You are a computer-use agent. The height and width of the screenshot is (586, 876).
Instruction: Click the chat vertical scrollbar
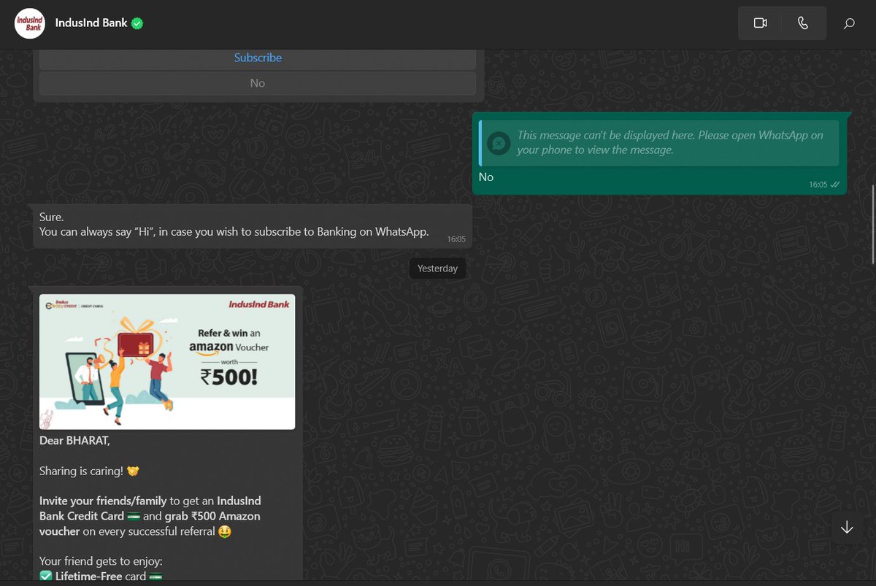click(x=872, y=224)
